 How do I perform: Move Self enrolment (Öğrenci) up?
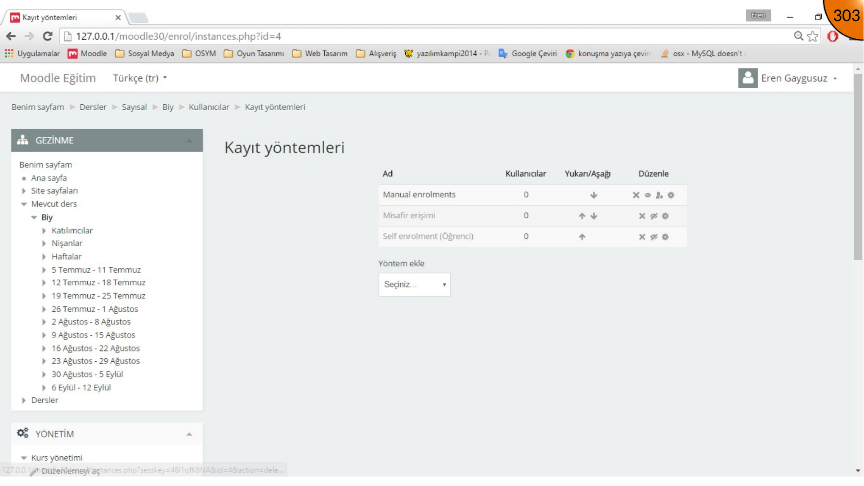tap(582, 237)
